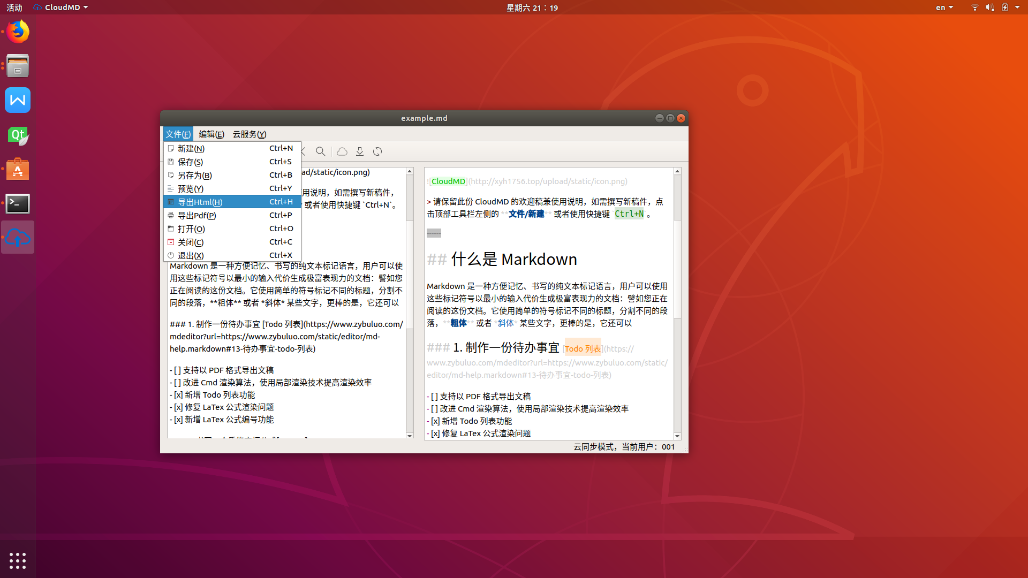Viewport: 1028px width, 578px height.
Task: Click preview pane scrollbar down arrow
Action: (x=677, y=436)
